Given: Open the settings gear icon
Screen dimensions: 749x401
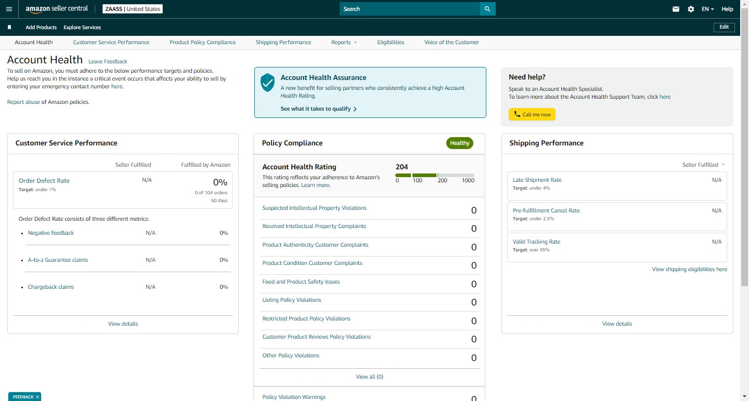Looking at the screenshot, I should [691, 9].
